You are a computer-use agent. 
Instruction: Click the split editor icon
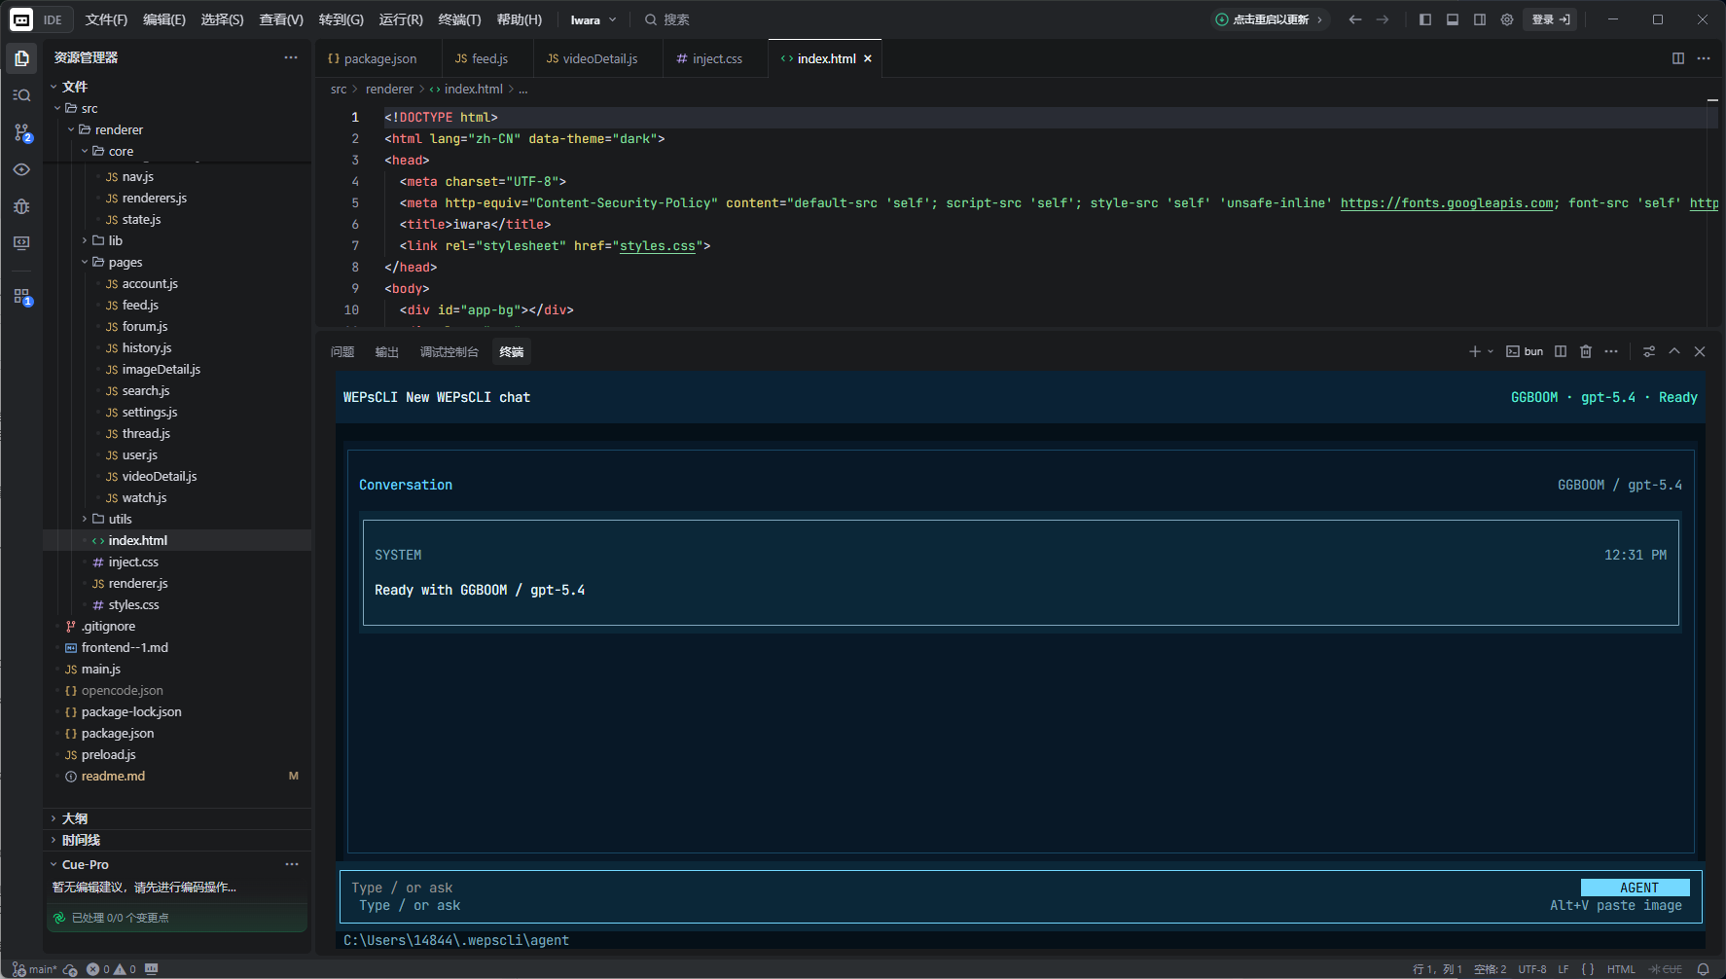(1677, 58)
